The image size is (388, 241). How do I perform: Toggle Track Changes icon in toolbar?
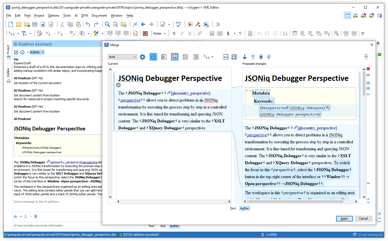tap(40, 33)
